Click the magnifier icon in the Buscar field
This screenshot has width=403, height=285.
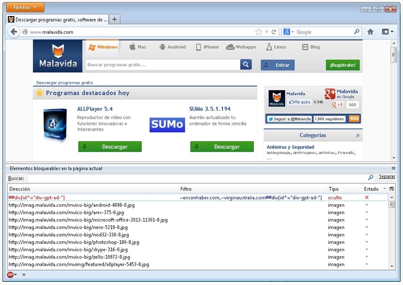tap(371, 178)
